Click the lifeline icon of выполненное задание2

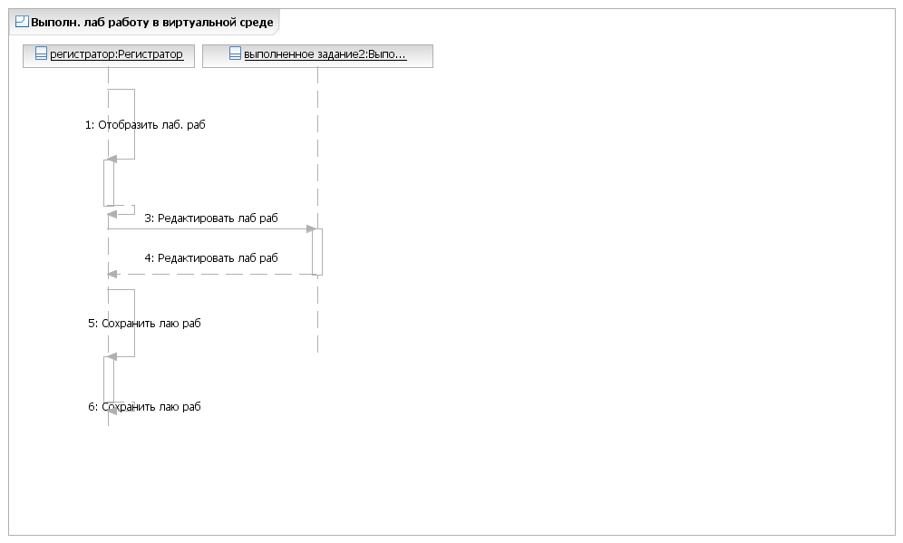(x=235, y=53)
